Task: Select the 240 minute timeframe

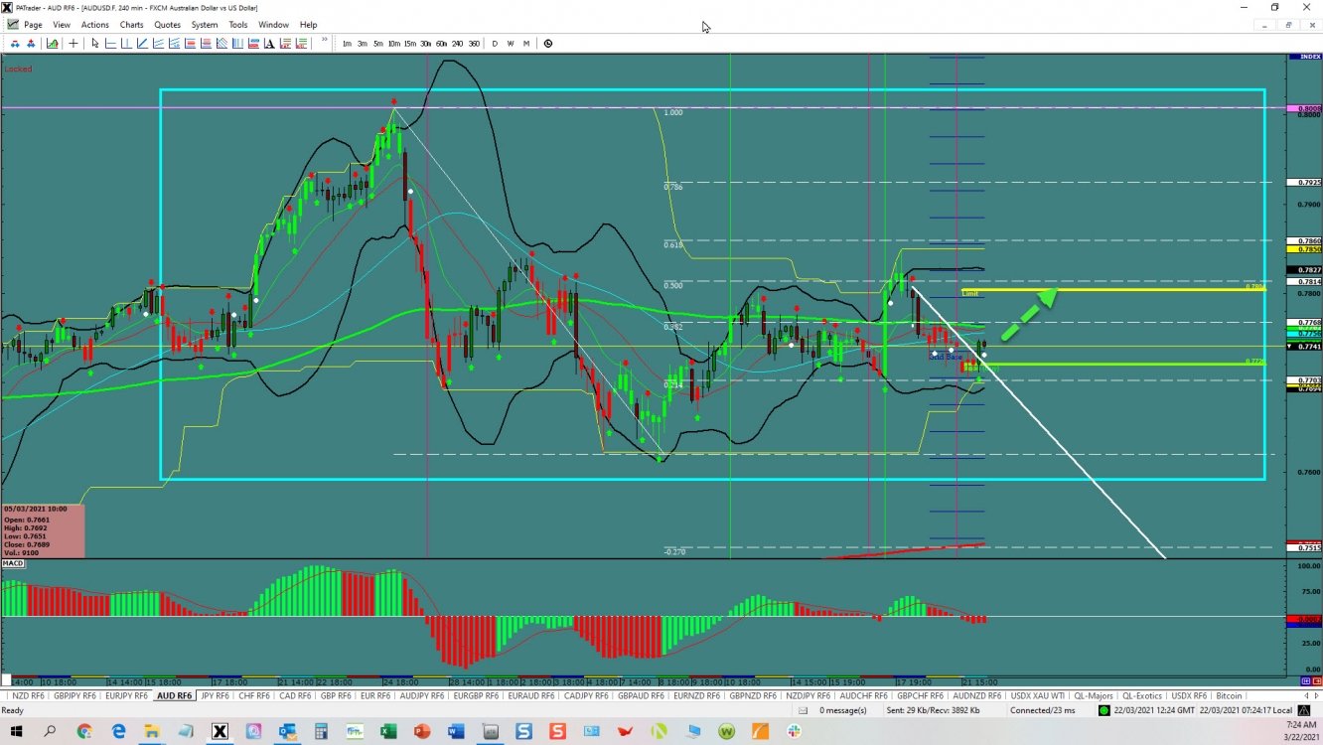Action: 458,44
